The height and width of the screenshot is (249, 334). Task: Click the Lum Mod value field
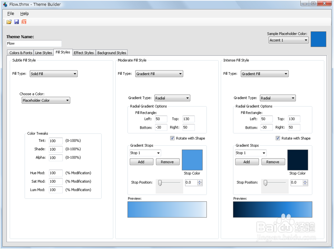tap(56, 190)
